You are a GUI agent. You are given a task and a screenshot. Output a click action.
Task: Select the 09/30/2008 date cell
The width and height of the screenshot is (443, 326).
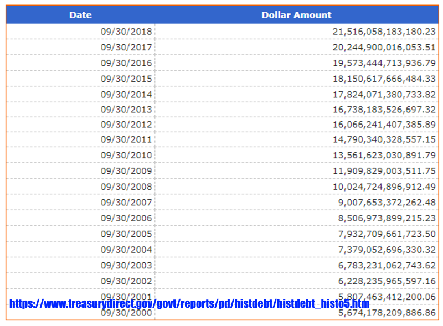coord(126,187)
